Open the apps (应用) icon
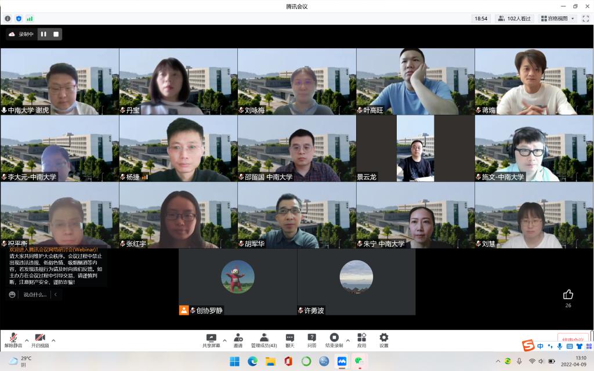The width and height of the screenshot is (594, 371). point(361,340)
